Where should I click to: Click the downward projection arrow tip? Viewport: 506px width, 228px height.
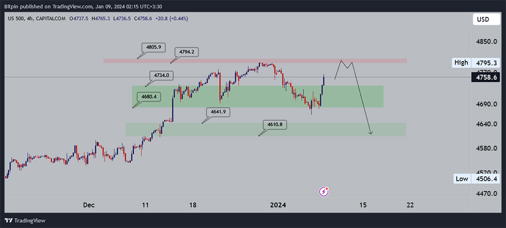tap(371, 134)
